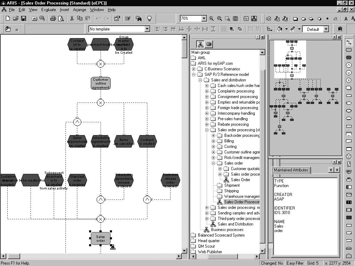Toggle the grid dots display

coord(224,29)
